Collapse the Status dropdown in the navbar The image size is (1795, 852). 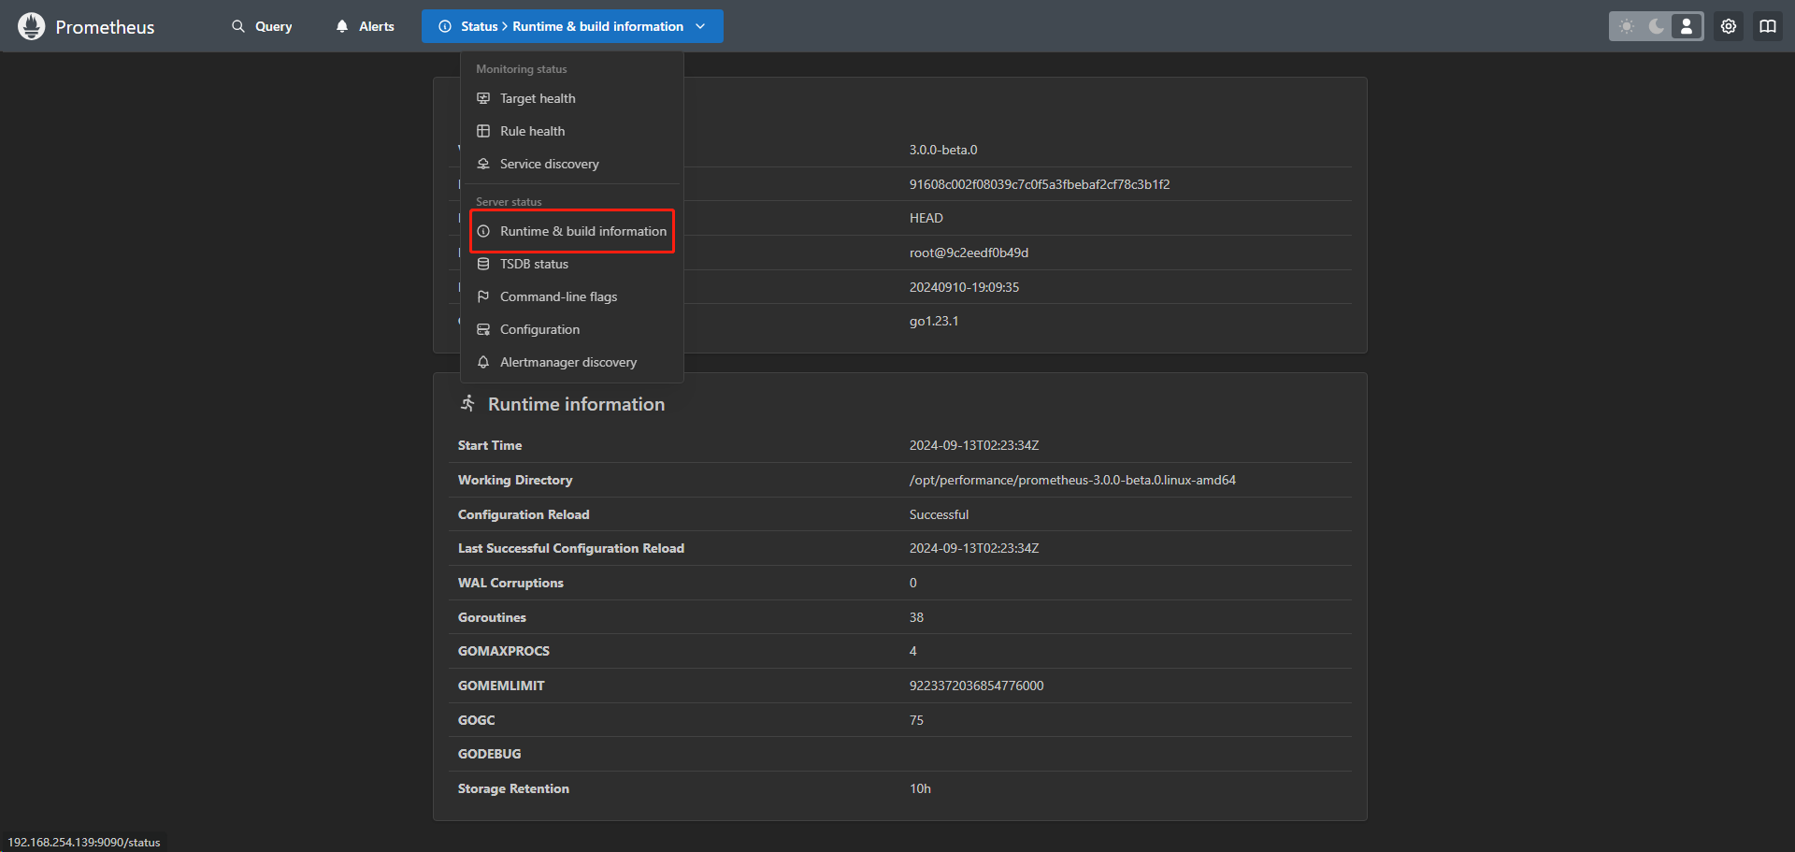point(572,26)
